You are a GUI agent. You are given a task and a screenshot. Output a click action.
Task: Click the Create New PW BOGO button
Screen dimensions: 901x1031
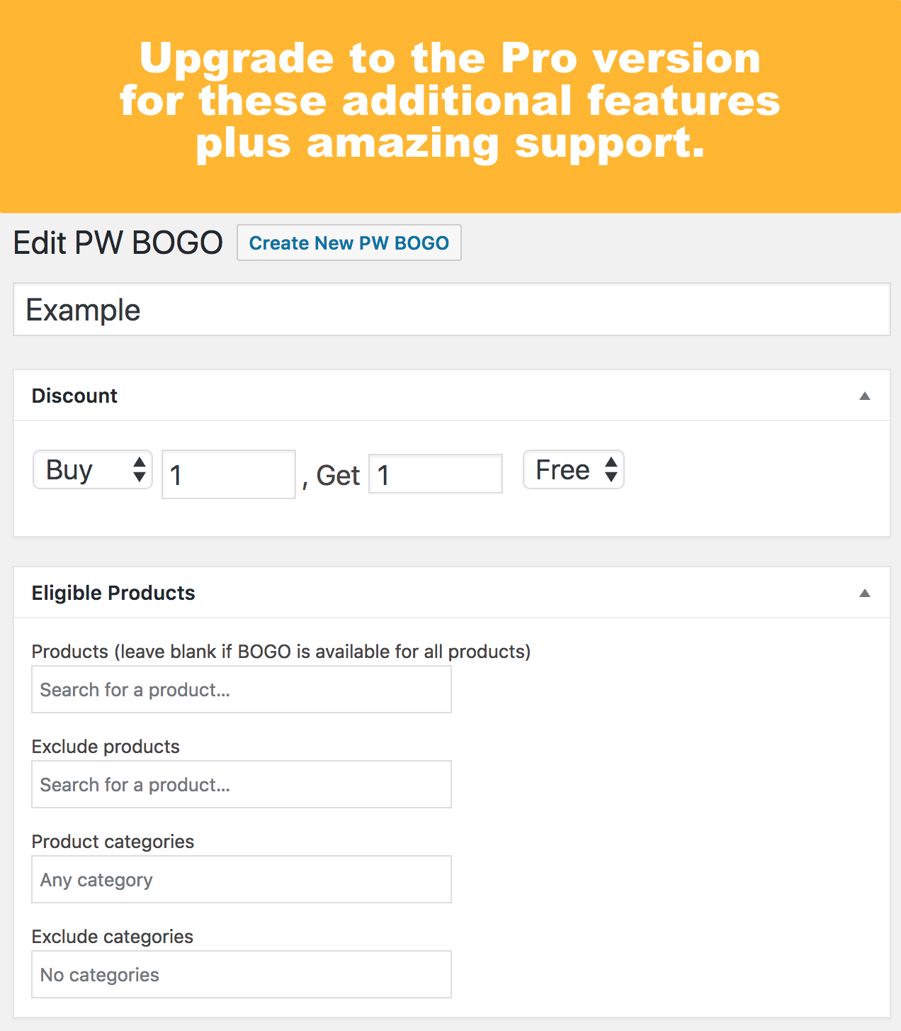(348, 243)
